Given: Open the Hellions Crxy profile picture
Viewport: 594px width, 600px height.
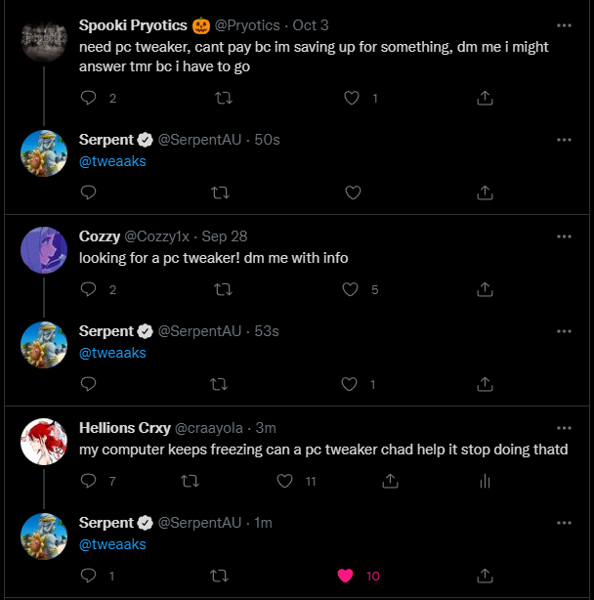Looking at the screenshot, I should 44,442.
